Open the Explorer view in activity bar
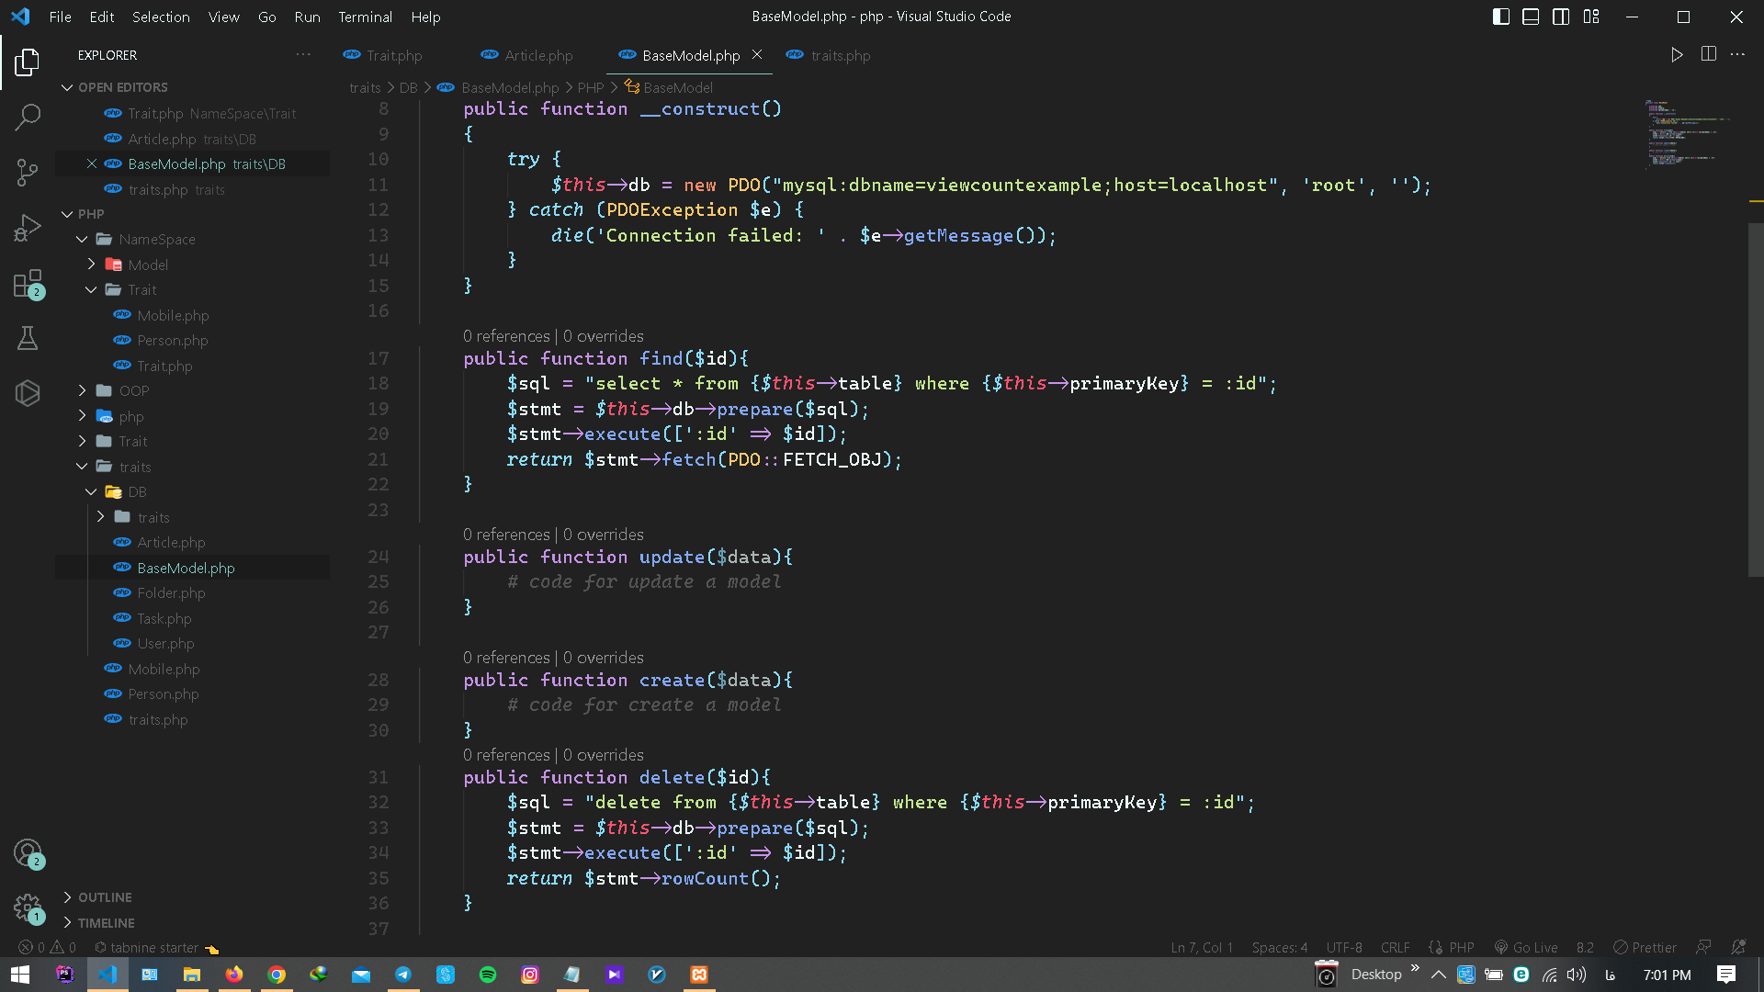 pos(28,62)
